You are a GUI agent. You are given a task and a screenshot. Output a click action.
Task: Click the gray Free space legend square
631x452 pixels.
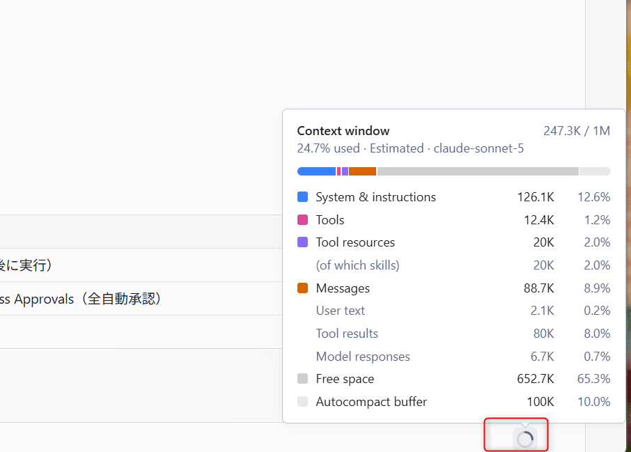(x=303, y=379)
